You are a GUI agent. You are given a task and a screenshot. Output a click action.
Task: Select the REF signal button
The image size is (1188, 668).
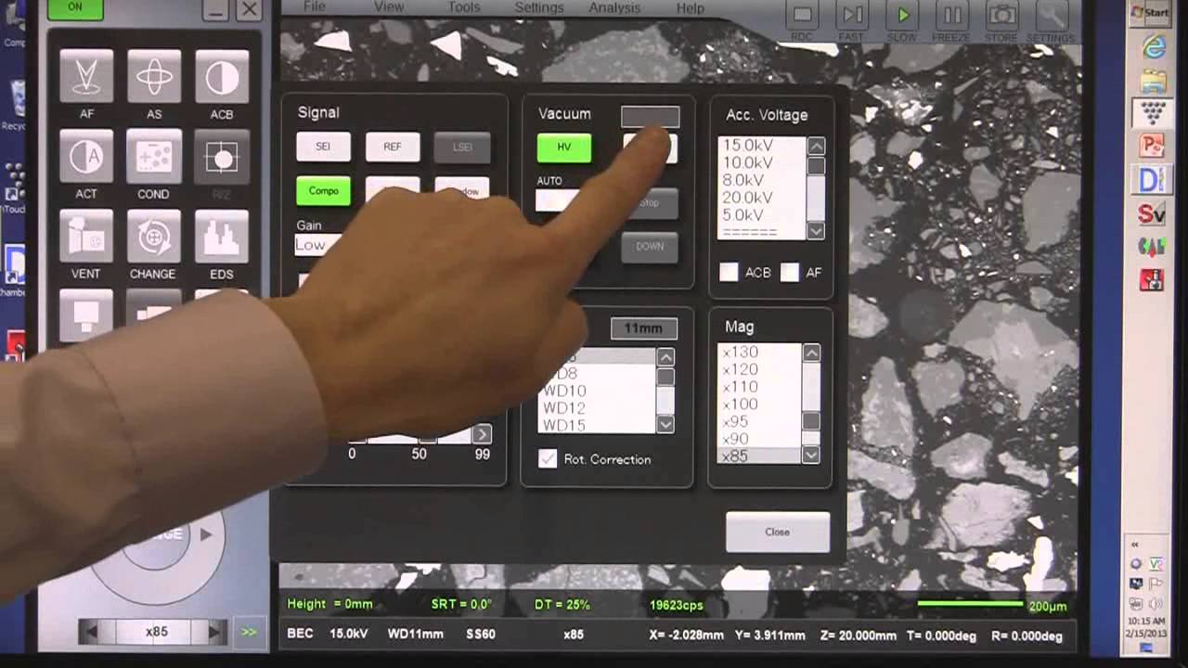click(393, 147)
